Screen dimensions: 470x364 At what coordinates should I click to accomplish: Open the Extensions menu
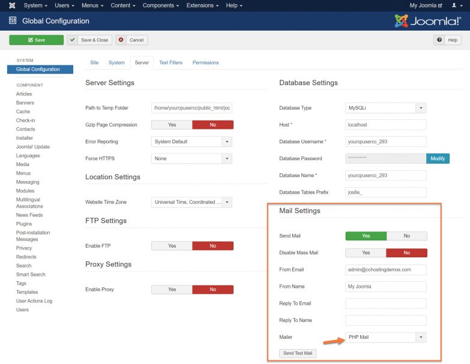coord(203,5)
